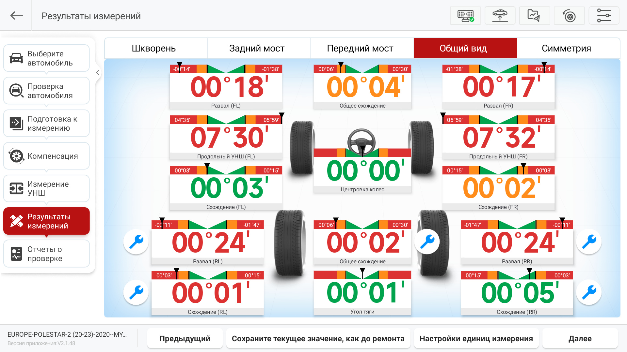Click the car lift icon
Screen dimensions: 627x352
500,16
